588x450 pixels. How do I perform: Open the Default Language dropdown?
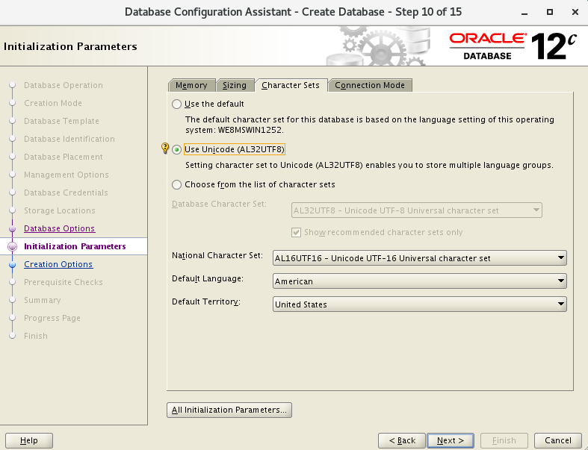[419, 281]
